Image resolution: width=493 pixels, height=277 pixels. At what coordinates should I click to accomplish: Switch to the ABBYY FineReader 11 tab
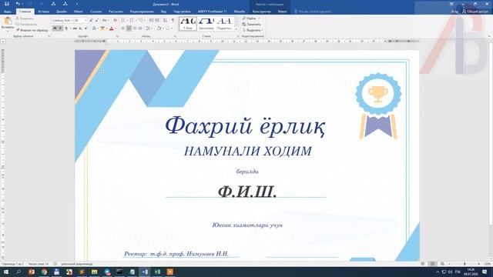(x=212, y=12)
